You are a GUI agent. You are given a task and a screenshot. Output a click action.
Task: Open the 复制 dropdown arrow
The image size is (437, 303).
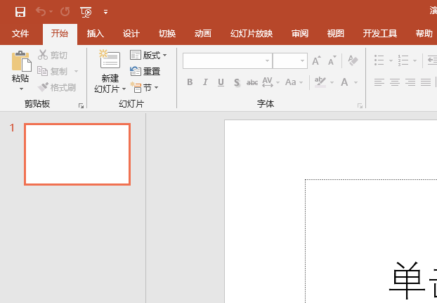76,72
